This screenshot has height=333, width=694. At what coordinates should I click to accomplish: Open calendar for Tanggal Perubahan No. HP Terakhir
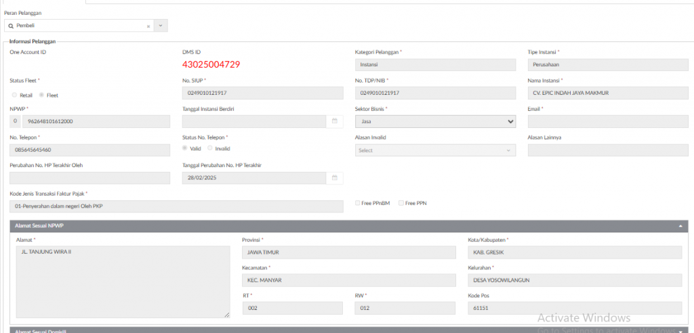[x=334, y=178]
